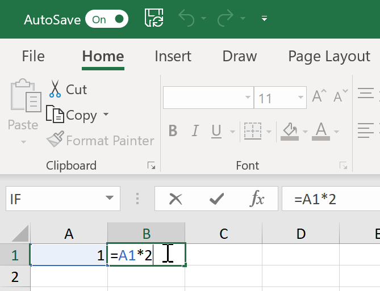Click the Format Painter button
Screen dimensions: 380x291
[101, 140]
